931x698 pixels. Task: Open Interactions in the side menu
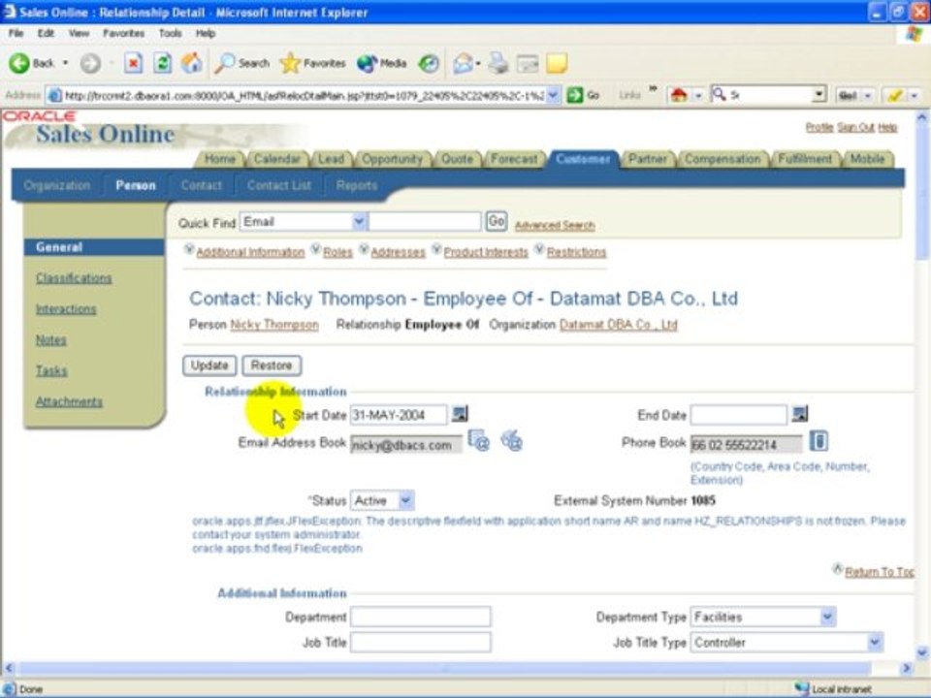click(66, 308)
